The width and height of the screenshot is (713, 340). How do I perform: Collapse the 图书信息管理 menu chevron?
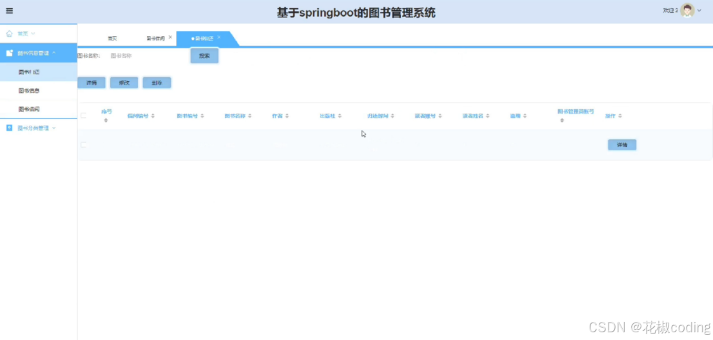[x=54, y=53]
